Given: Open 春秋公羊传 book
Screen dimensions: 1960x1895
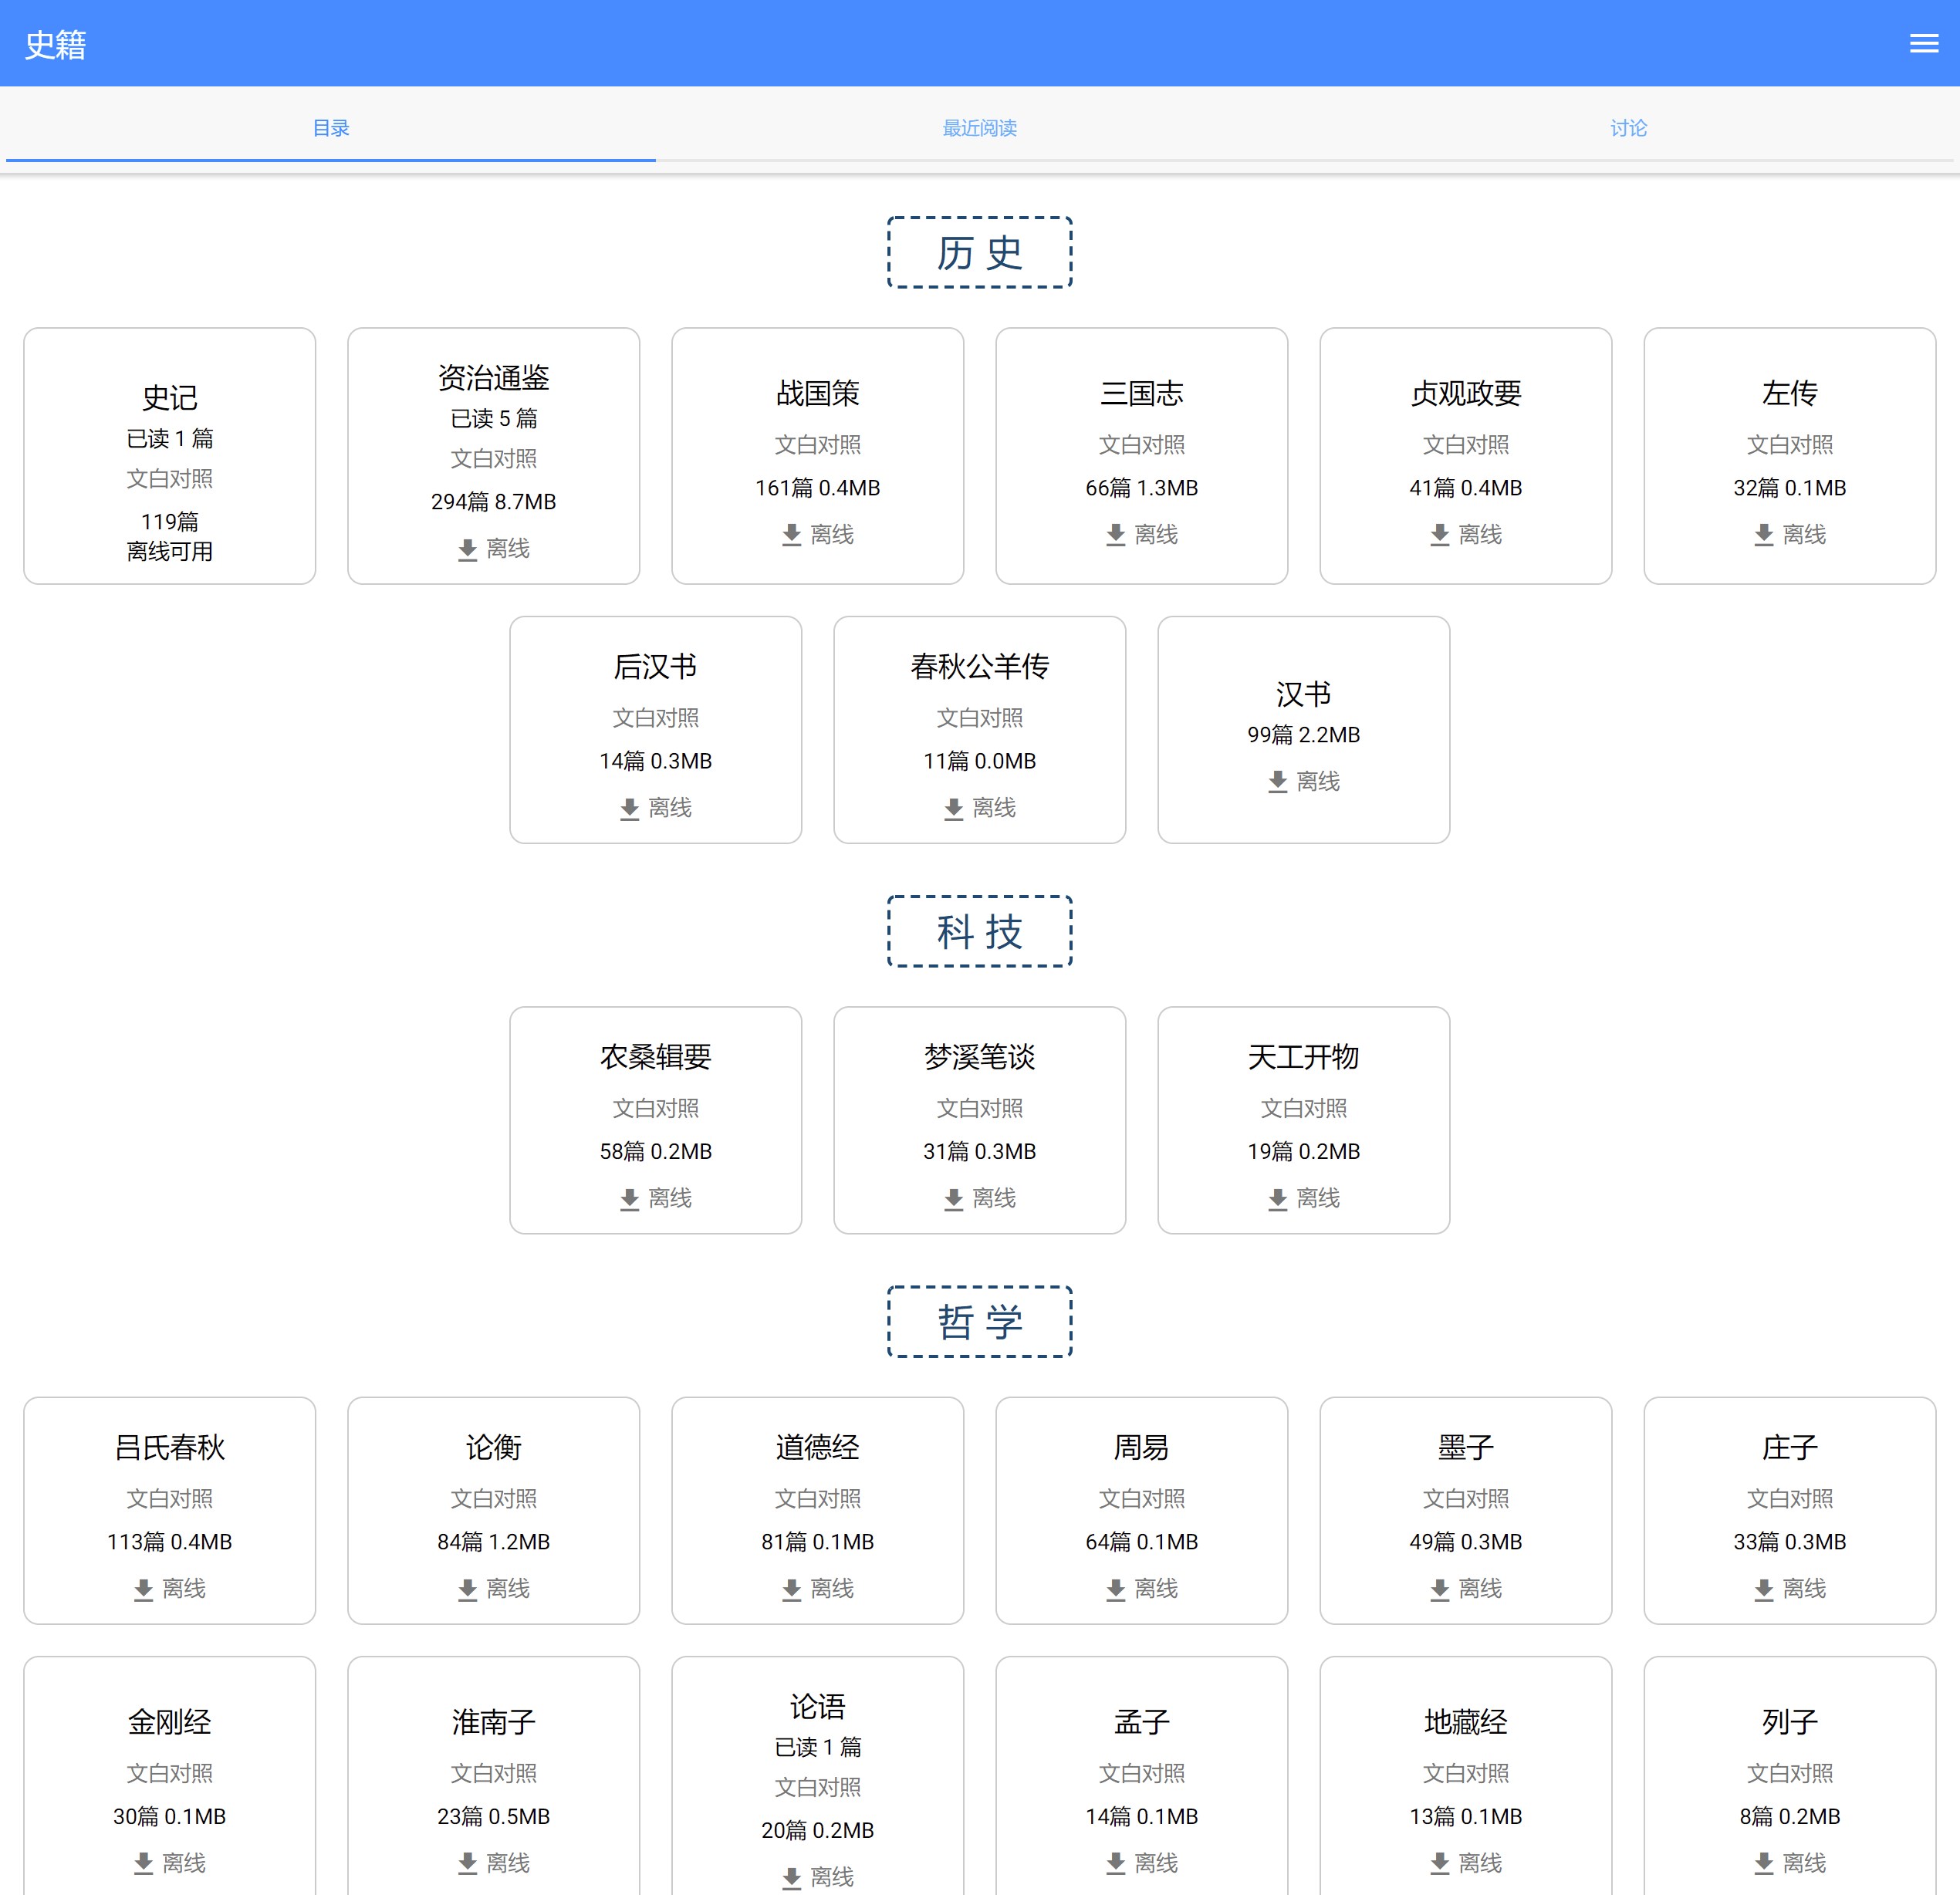Looking at the screenshot, I should click(979, 666).
